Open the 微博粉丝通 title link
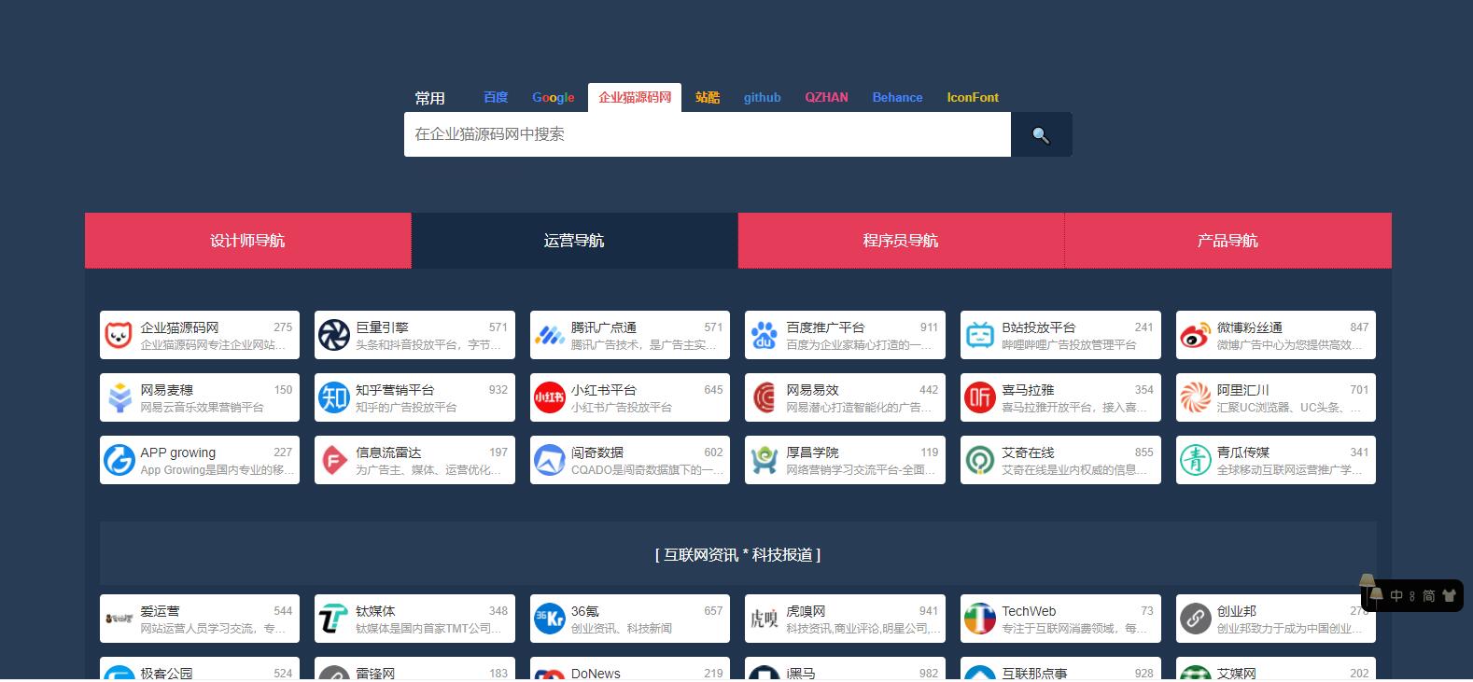Screen dimensions: 1473x682 pos(1250,327)
